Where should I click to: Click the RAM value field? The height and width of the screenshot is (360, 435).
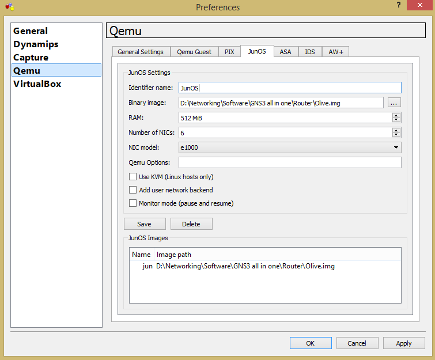click(285, 118)
